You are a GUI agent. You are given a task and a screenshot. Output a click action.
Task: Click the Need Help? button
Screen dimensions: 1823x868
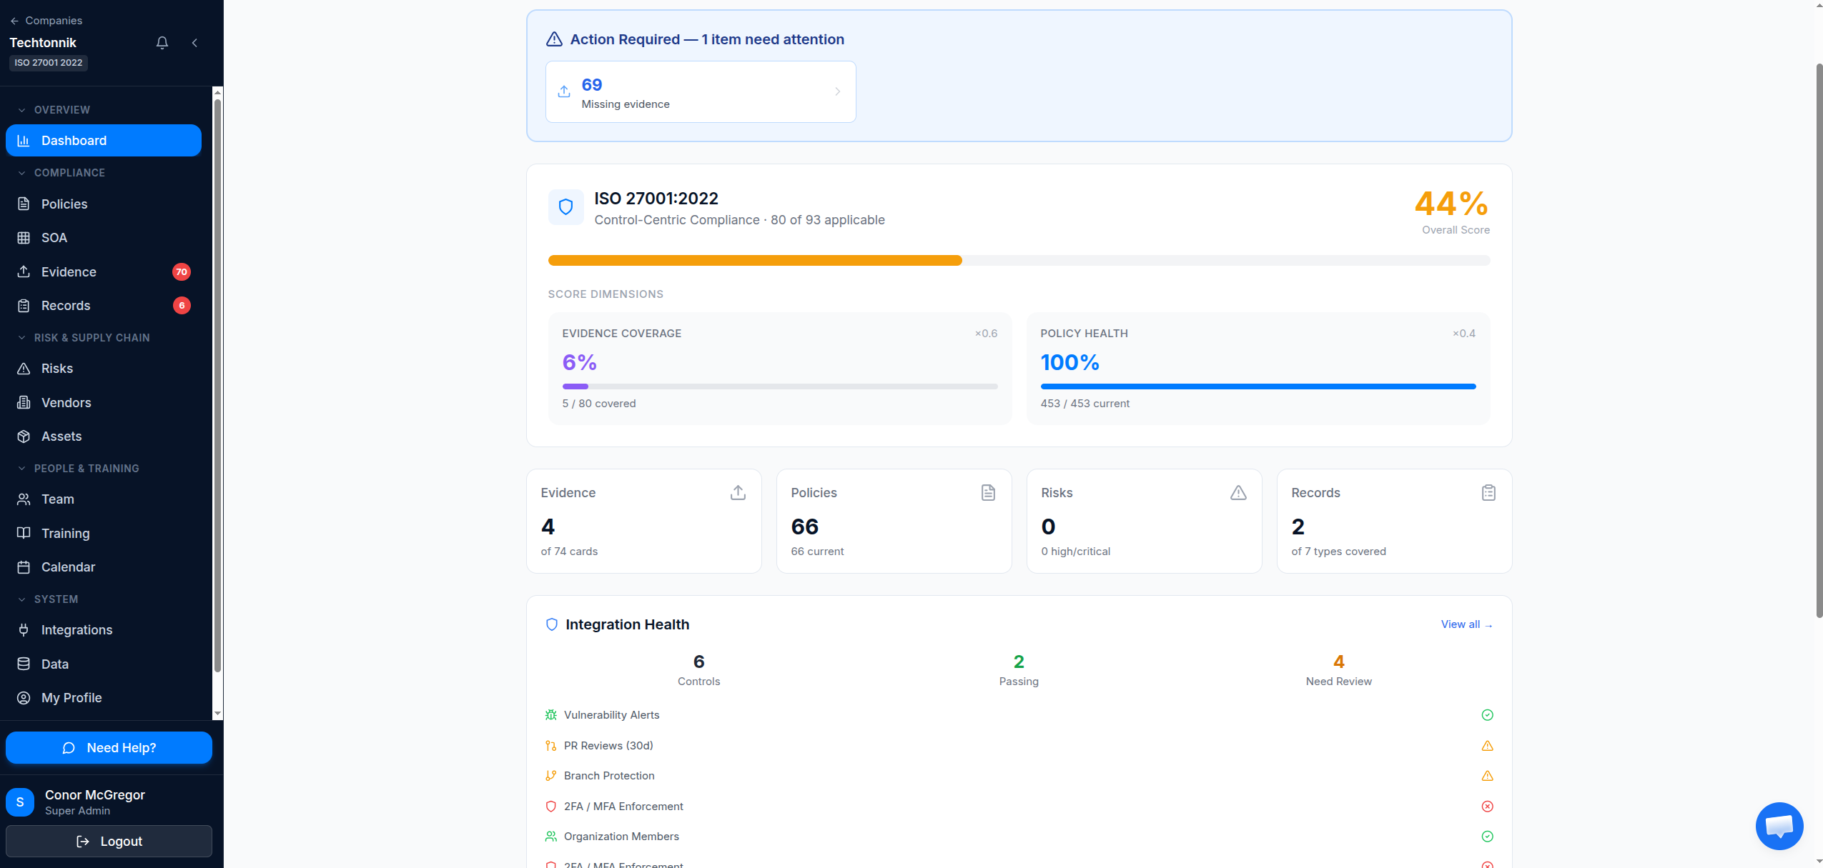109,748
